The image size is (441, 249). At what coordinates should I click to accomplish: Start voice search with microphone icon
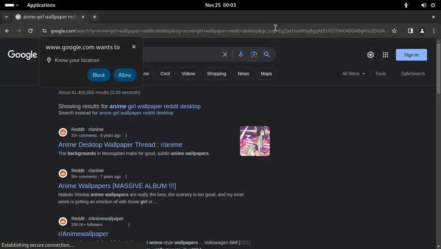tap(241, 54)
